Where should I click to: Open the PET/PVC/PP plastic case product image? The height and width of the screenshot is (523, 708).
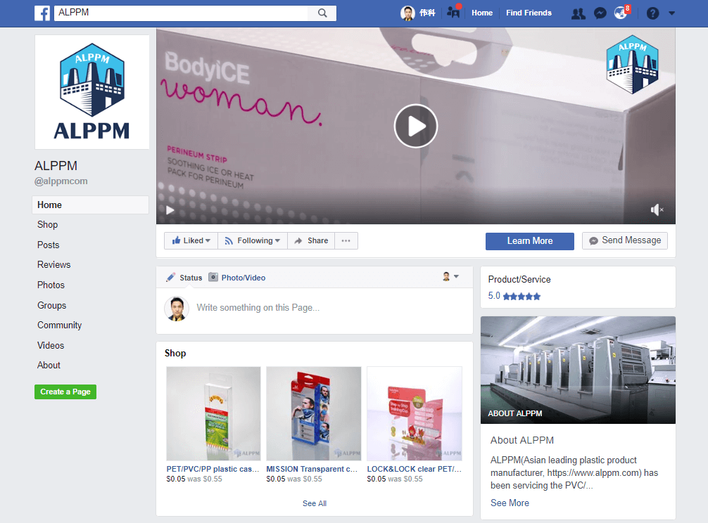point(213,413)
